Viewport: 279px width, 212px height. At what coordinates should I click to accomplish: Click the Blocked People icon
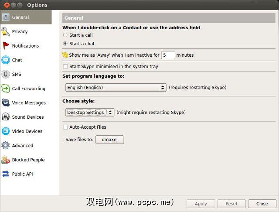pyautogui.click(x=6, y=160)
